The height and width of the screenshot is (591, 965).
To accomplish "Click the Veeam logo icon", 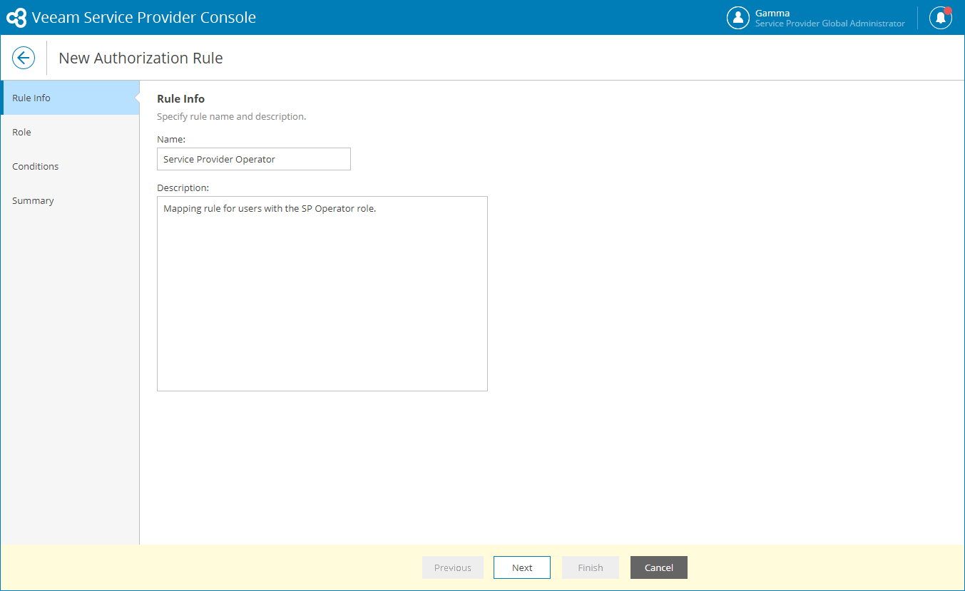I will coord(16,18).
